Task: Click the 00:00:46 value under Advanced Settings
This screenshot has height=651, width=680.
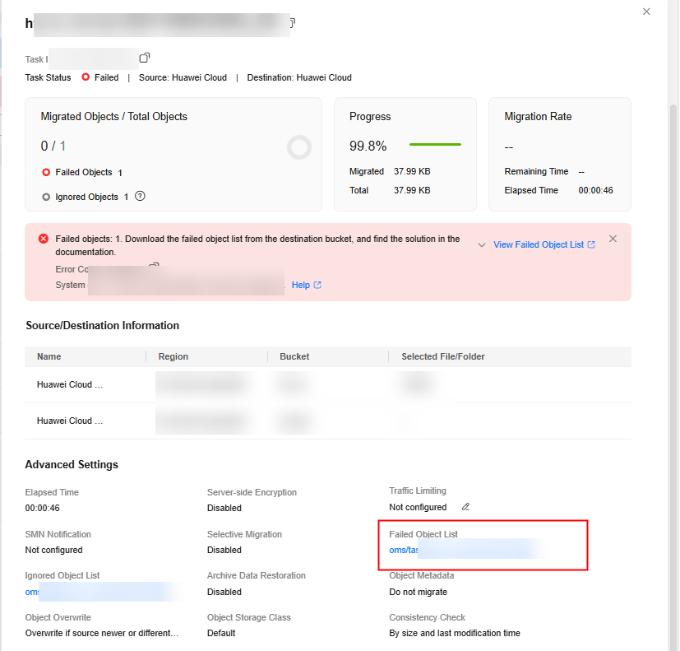Action: pos(43,508)
